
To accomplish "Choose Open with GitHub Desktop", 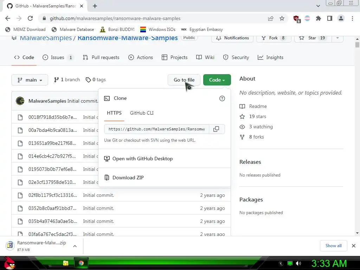I will [165, 159].
